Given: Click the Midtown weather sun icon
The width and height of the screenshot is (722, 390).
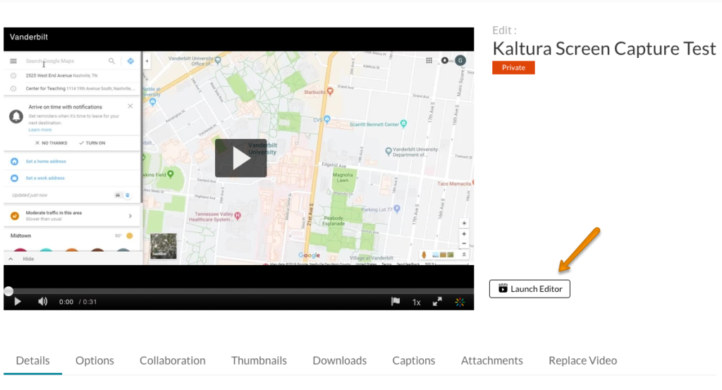Looking at the screenshot, I should tap(130, 236).
